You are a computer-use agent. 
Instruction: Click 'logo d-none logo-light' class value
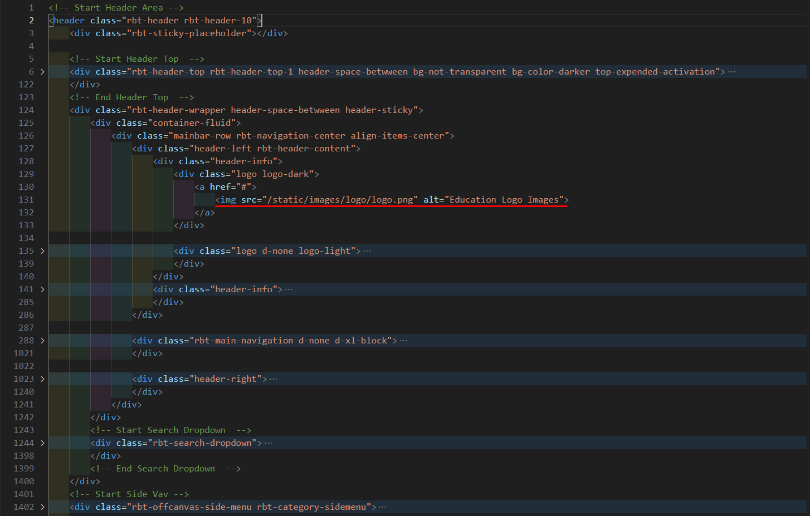point(293,251)
